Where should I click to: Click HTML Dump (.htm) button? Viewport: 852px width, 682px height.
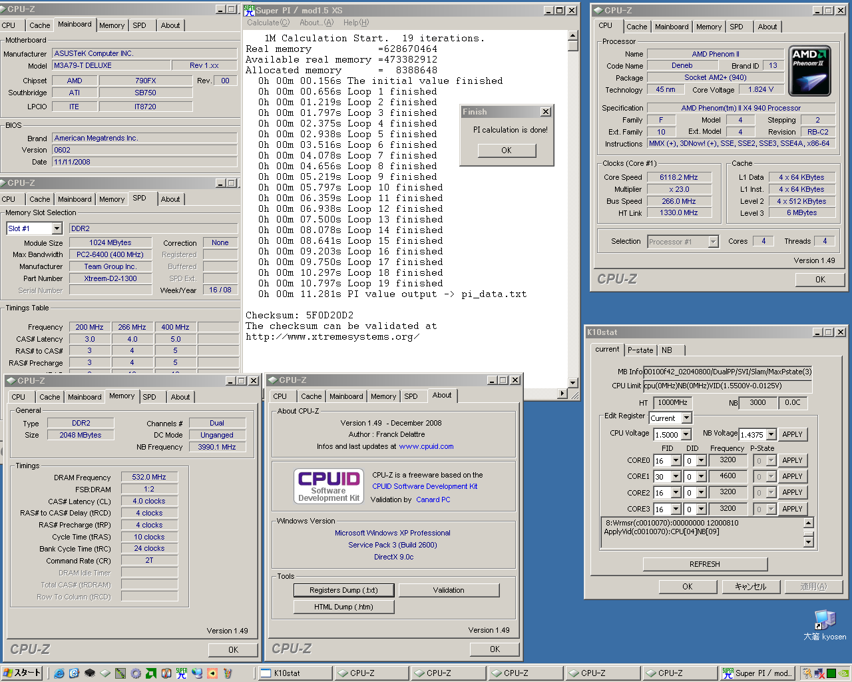(343, 607)
